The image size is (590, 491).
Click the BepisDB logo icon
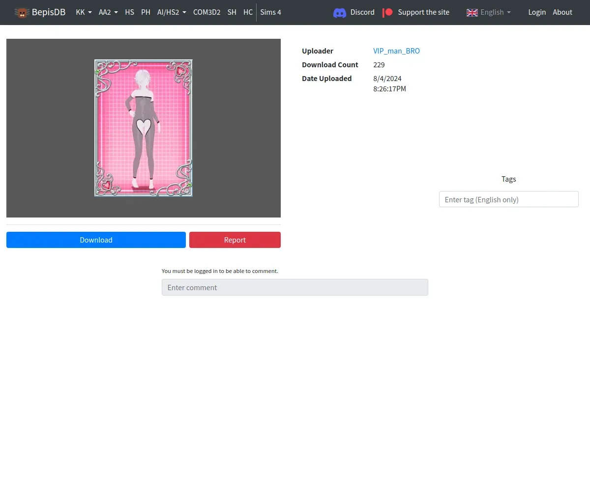coord(22,12)
